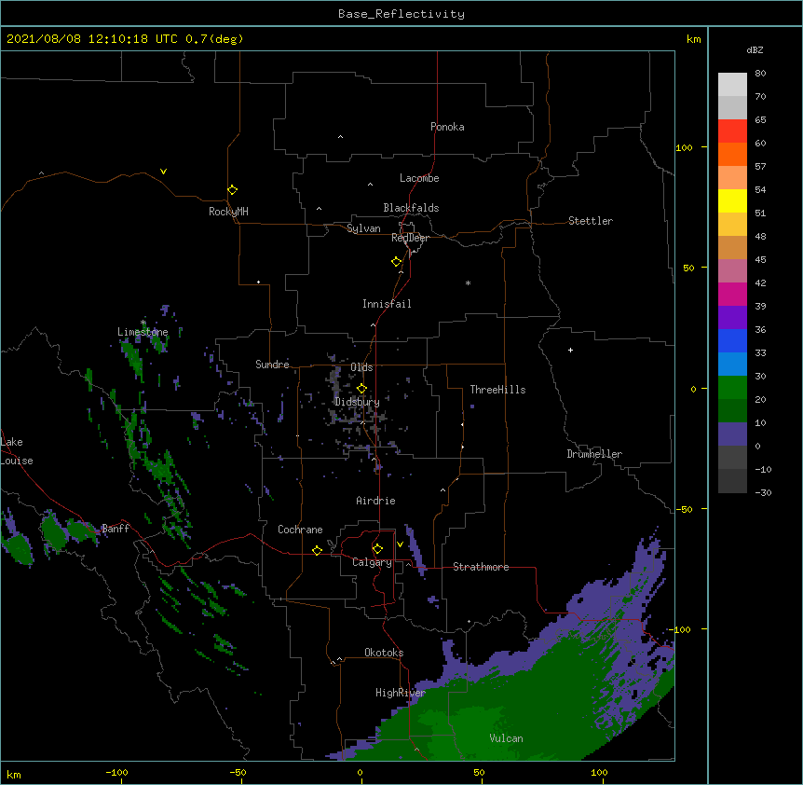Click the Strathmore town label
The image size is (803, 785).
click(x=481, y=567)
